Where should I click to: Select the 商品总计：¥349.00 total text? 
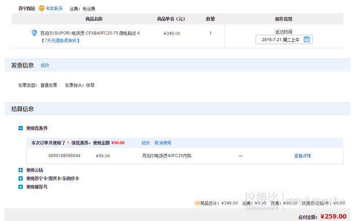tap(216, 203)
